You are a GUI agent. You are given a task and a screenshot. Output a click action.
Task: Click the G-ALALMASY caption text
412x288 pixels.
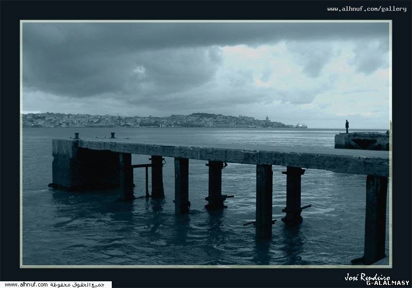coord(386,283)
